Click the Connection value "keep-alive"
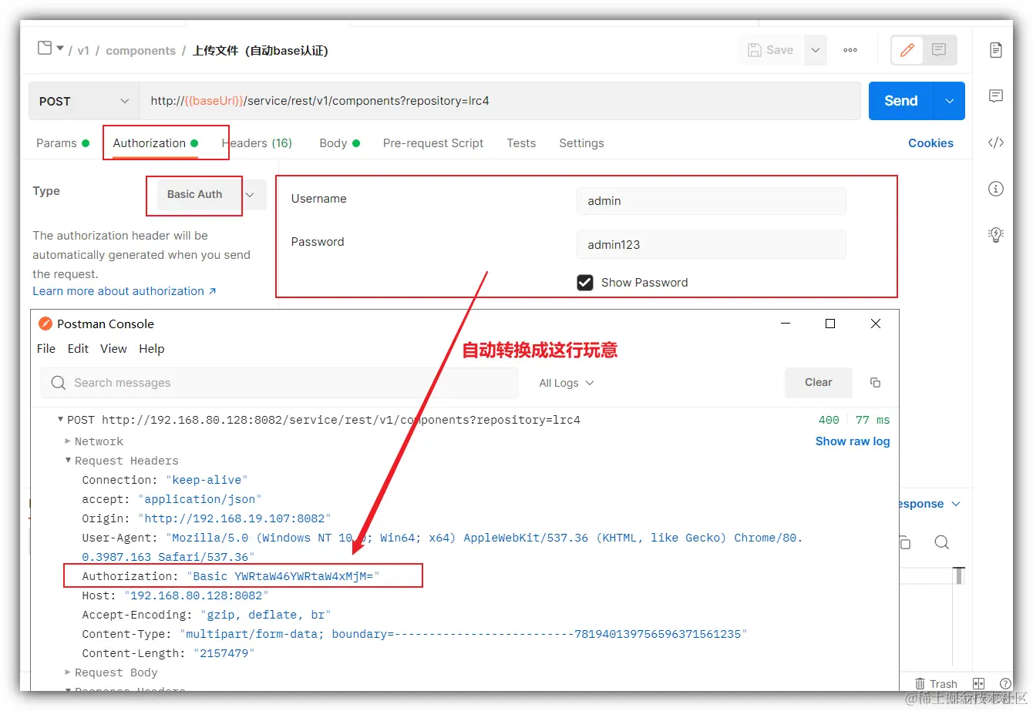The height and width of the screenshot is (711, 1033). (x=207, y=480)
